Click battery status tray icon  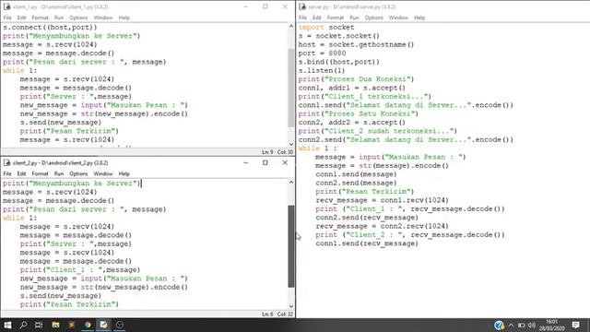[521, 326]
